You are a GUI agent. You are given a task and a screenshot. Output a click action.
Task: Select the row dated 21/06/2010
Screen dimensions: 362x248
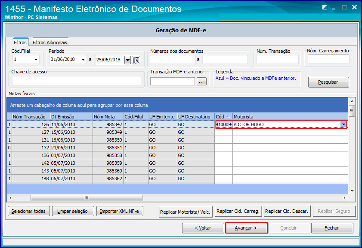177,148
